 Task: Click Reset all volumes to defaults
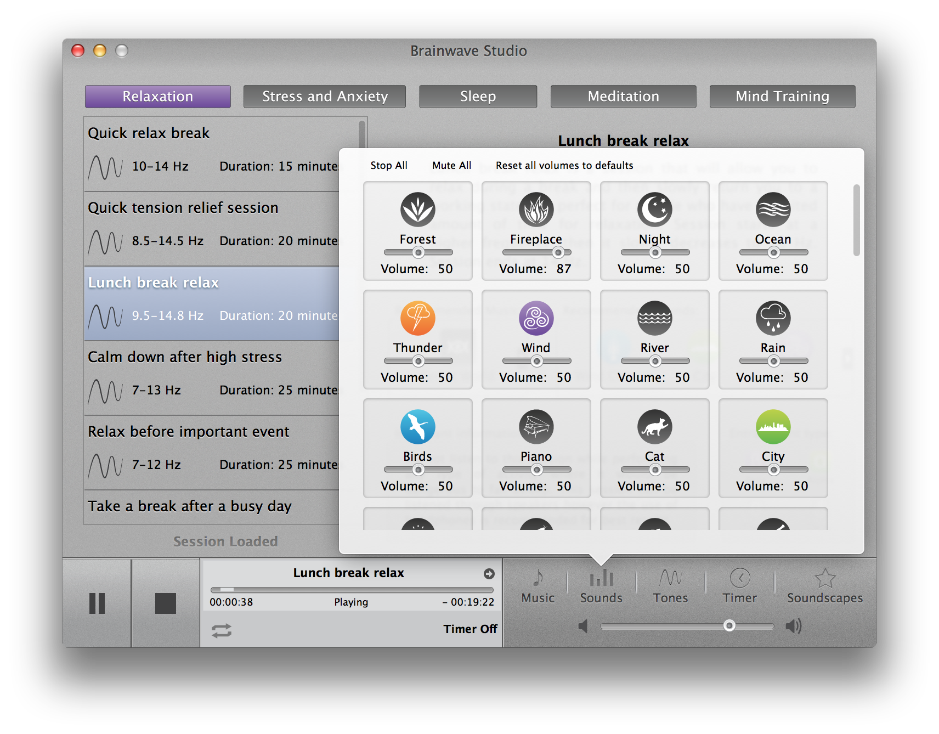[x=564, y=166]
